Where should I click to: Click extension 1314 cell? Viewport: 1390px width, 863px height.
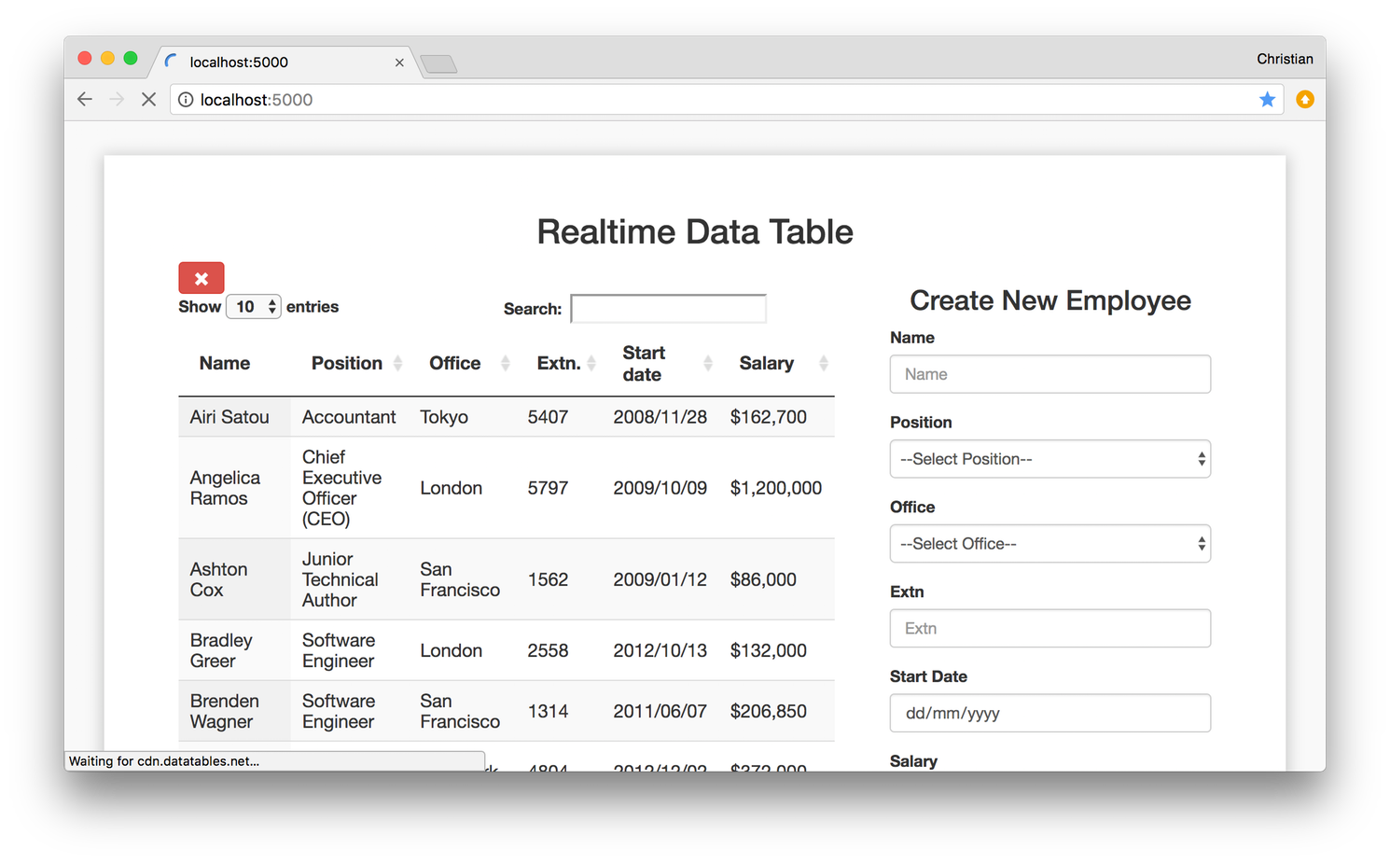(559, 711)
